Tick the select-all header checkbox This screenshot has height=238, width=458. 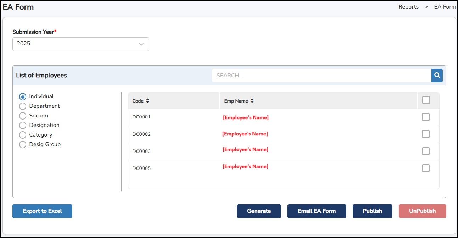click(426, 100)
